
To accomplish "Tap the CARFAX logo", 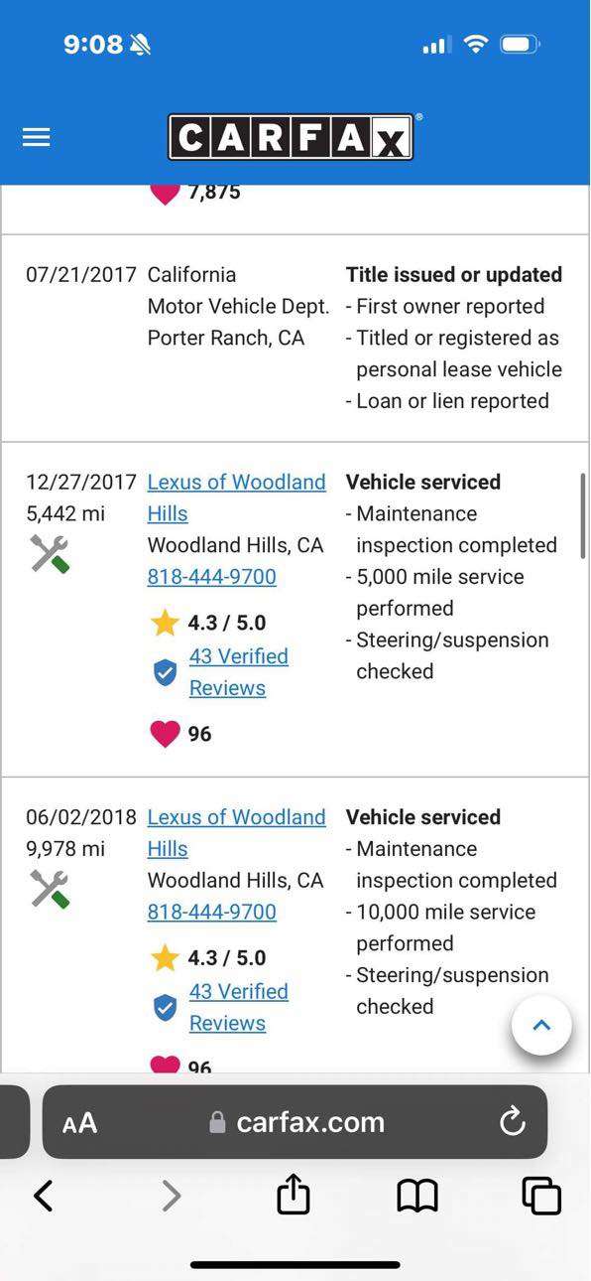I will pos(291,137).
